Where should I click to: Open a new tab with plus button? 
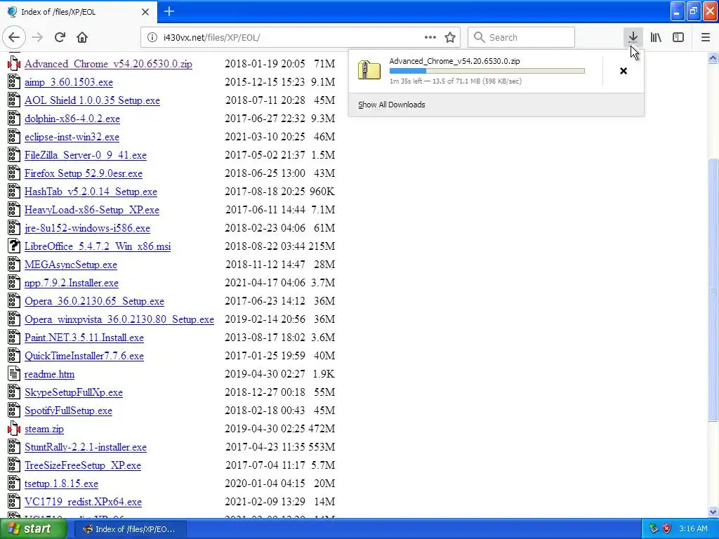(169, 11)
